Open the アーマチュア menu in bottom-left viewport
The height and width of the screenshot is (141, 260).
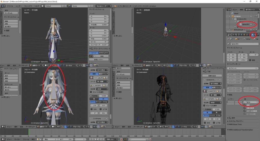30,127
